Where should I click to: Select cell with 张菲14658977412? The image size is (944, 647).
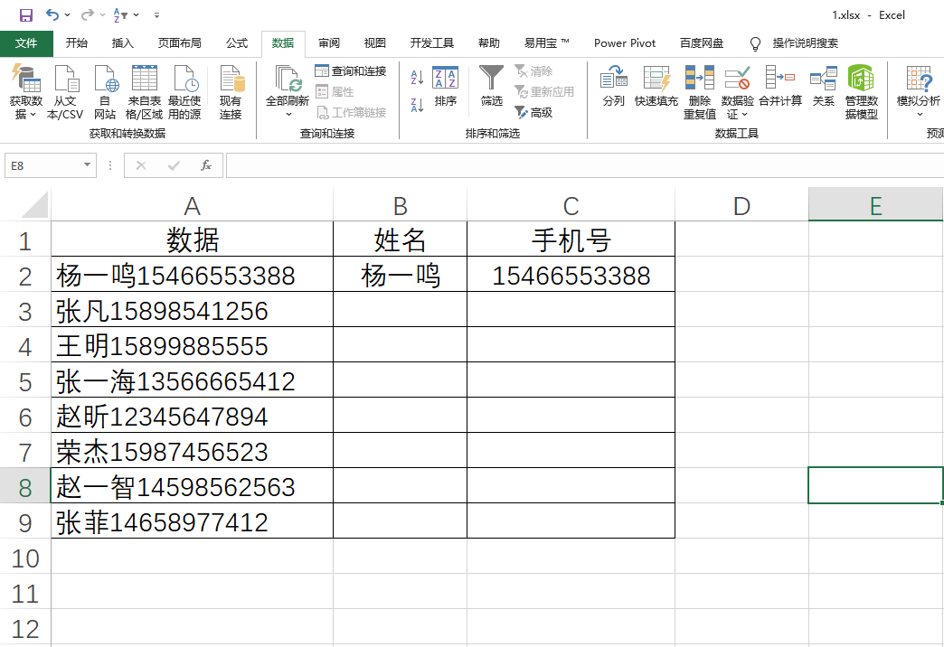pyautogui.click(x=192, y=520)
